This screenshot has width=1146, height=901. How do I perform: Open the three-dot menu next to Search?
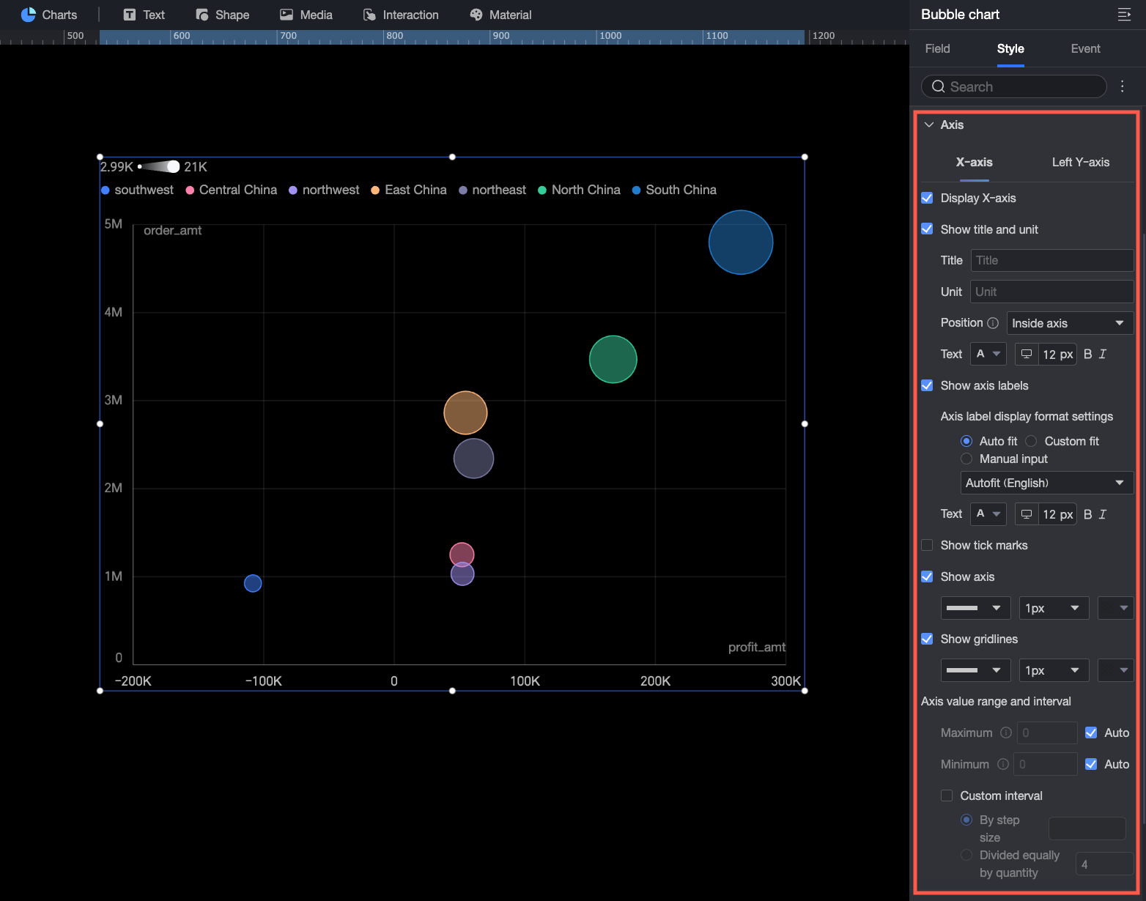pos(1122,86)
